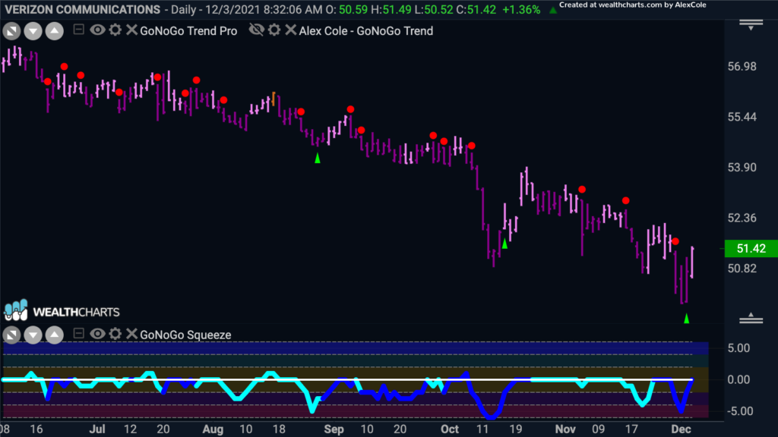Move Squeeze panel up arrow

click(55, 335)
